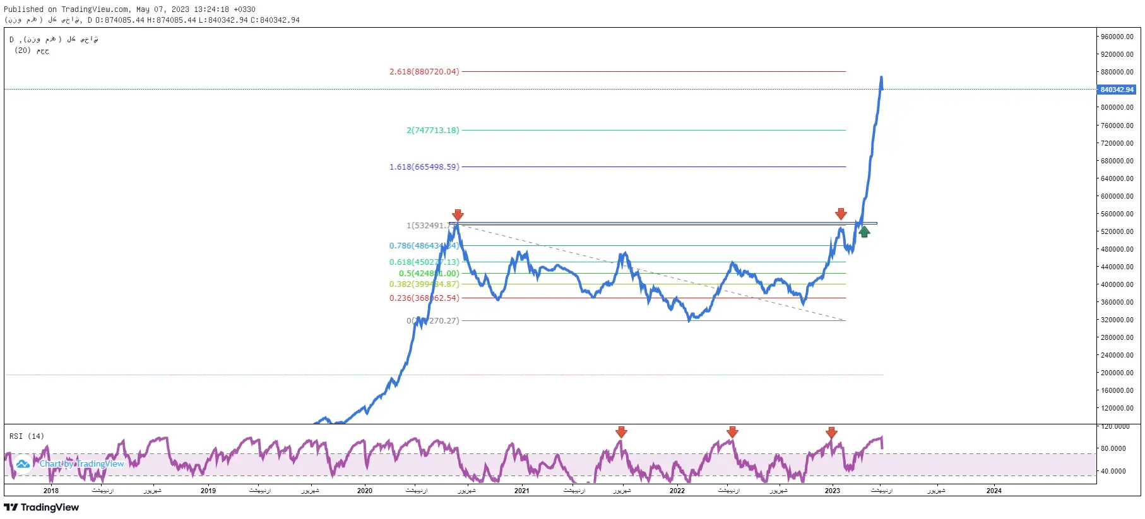Select the 1.618(665498.59) Fibonacci label

(x=424, y=167)
